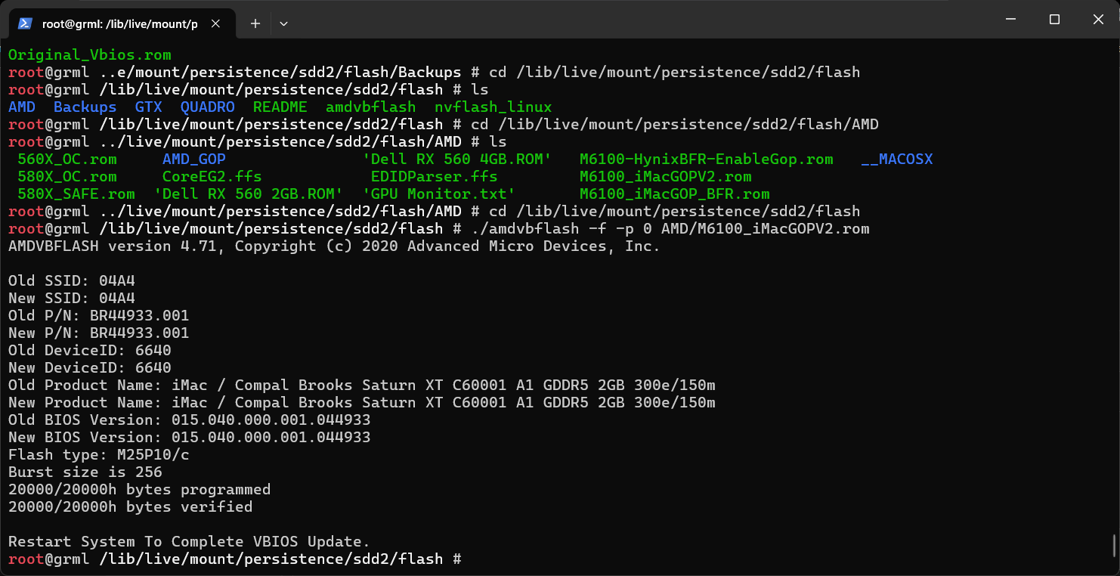Click the terminal scrollbar thumb
The height and width of the screenshot is (576, 1120).
tap(1115, 544)
